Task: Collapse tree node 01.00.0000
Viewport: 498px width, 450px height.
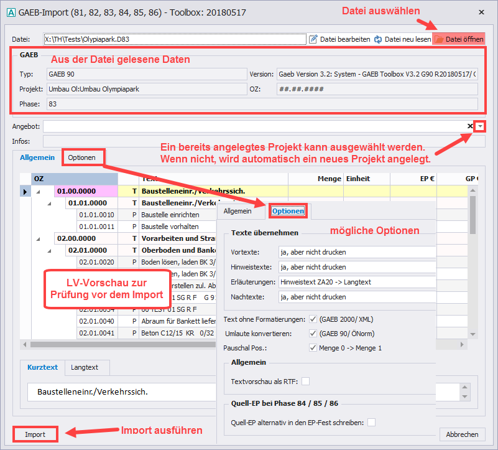Action: point(38,192)
